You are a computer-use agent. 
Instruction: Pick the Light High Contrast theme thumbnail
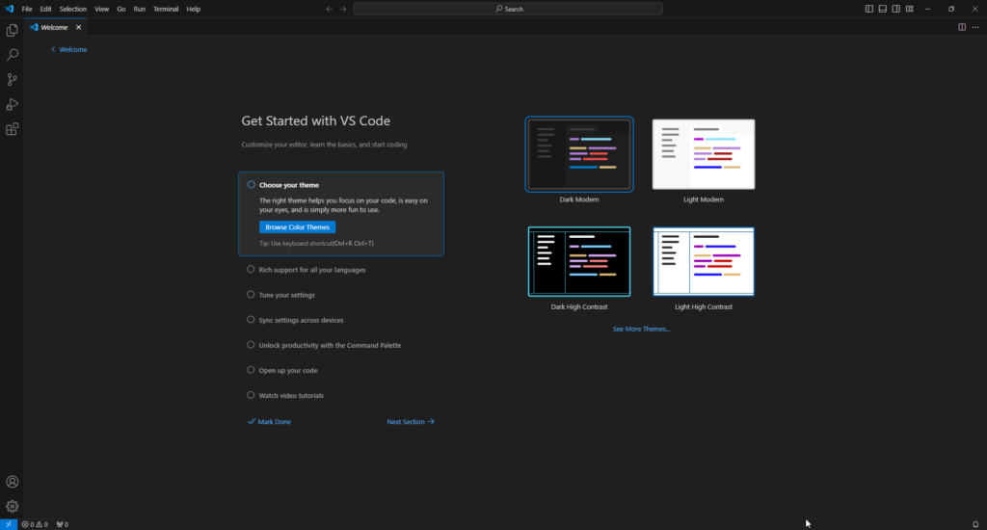pyautogui.click(x=704, y=261)
